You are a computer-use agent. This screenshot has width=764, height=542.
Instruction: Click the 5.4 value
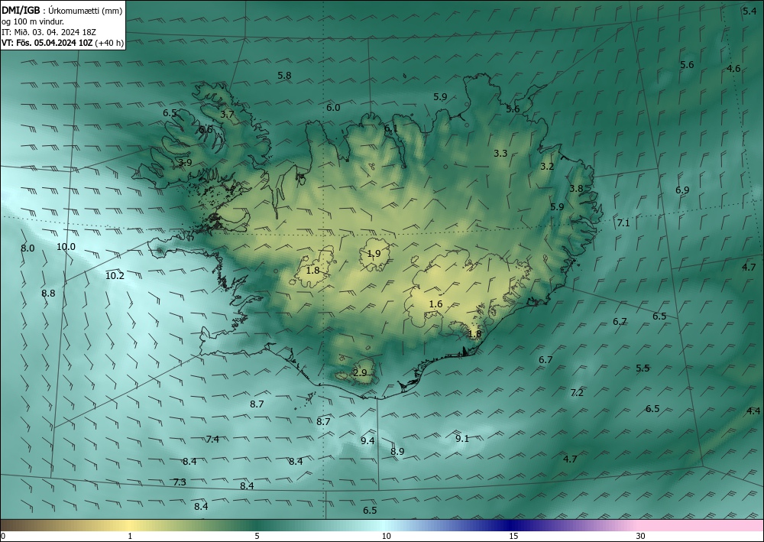[749, 11]
